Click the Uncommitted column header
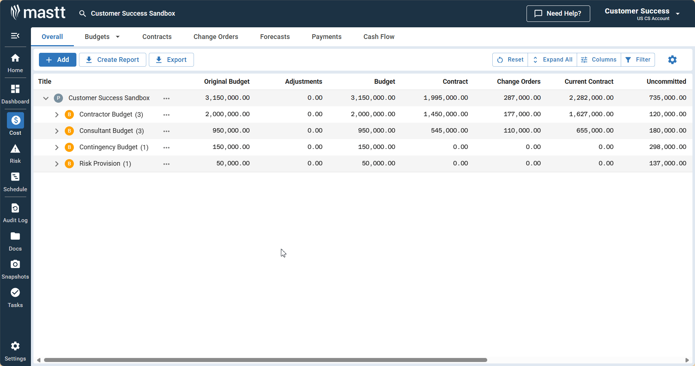 point(666,82)
